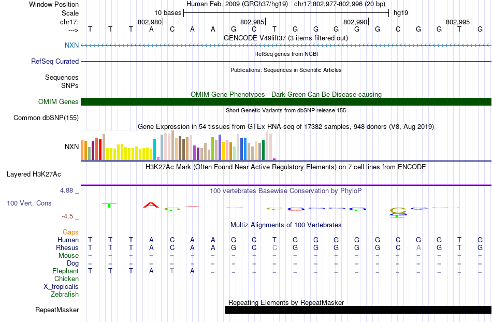Click 'Short Genetic Variants from dbSNP' title
492x322 pixels.
click(x=286, y=110)
